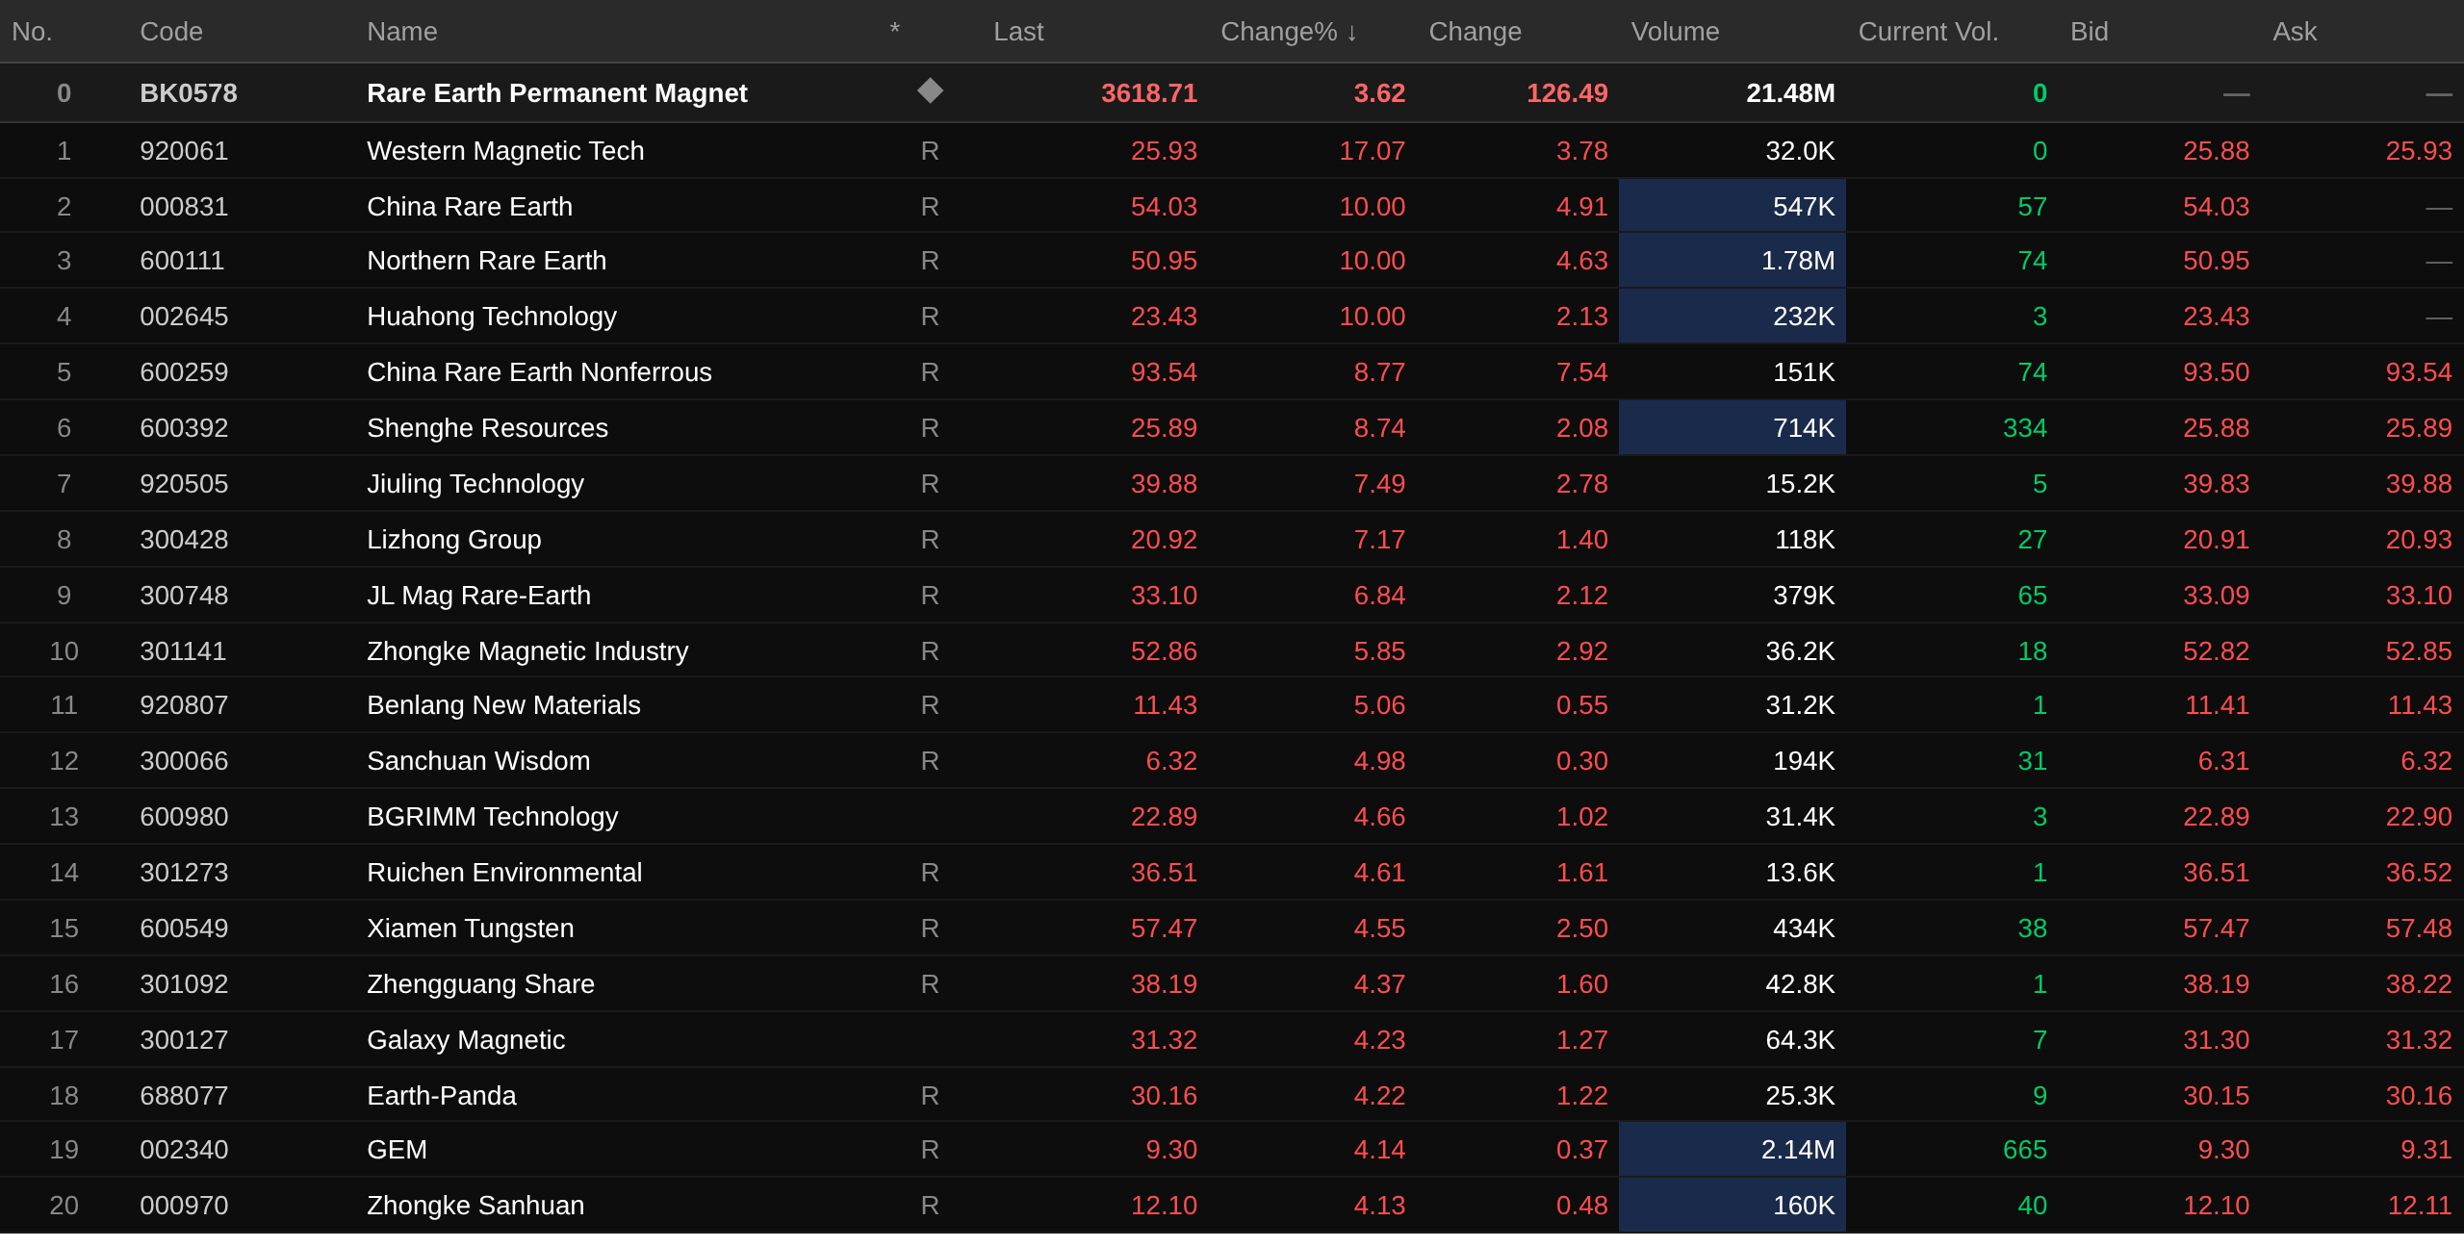Viewport: 2464px width, 1247px height.
Task: Click the diamond icon in Rare Earth row
Action: [x=929, y=91]
